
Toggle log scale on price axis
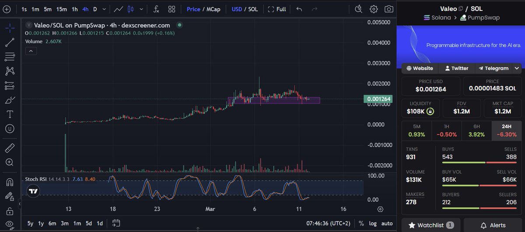[x=373, y=223]
